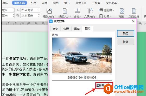Expand the 背景 dropdown arrow
146x96 pixels.
(x=125, y=16)
